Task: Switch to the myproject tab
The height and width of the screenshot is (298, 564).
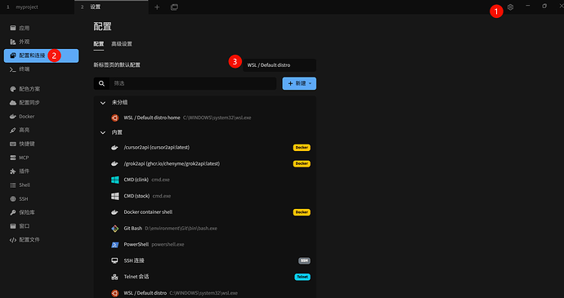Action: [x=37, y=7]
